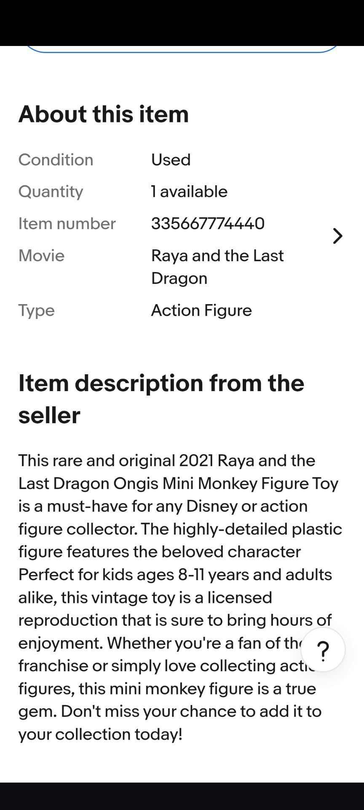Image resolution: width=364 pixels, height=810 pixels.
Task: Tap the Type row label
Action: click(37, 310)
